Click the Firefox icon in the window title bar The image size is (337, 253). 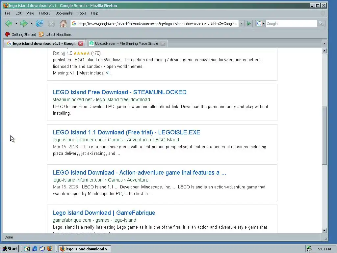click(x=6, y=5)
